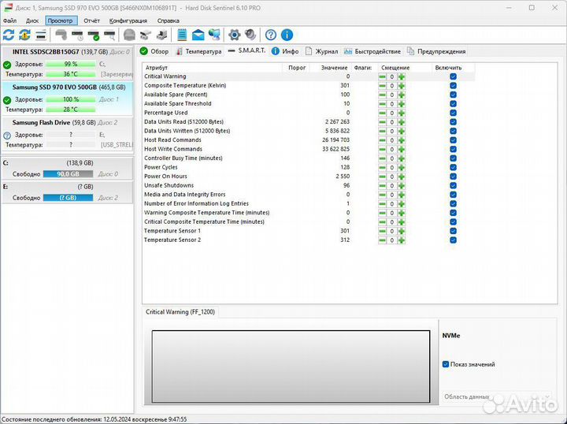
Task: Click the disk icon with magnifier
Action: 109,35
